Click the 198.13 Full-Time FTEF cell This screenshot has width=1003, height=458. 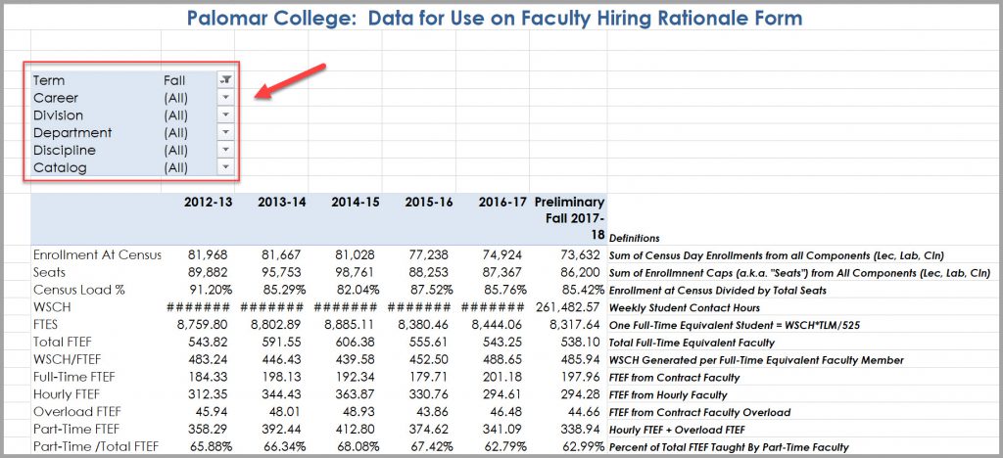(x=283, y=378)
